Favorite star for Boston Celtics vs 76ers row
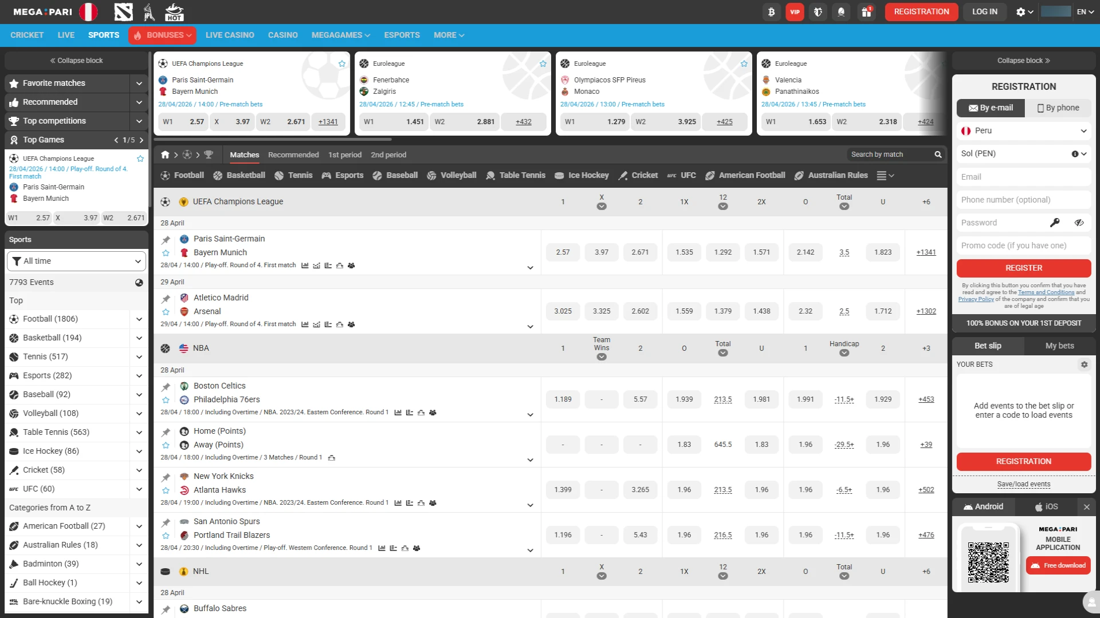Screen dimensions: 1100x618 (166, 400)
